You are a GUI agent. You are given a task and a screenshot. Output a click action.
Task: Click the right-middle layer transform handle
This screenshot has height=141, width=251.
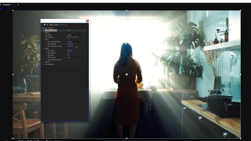(x=240, y=74)
